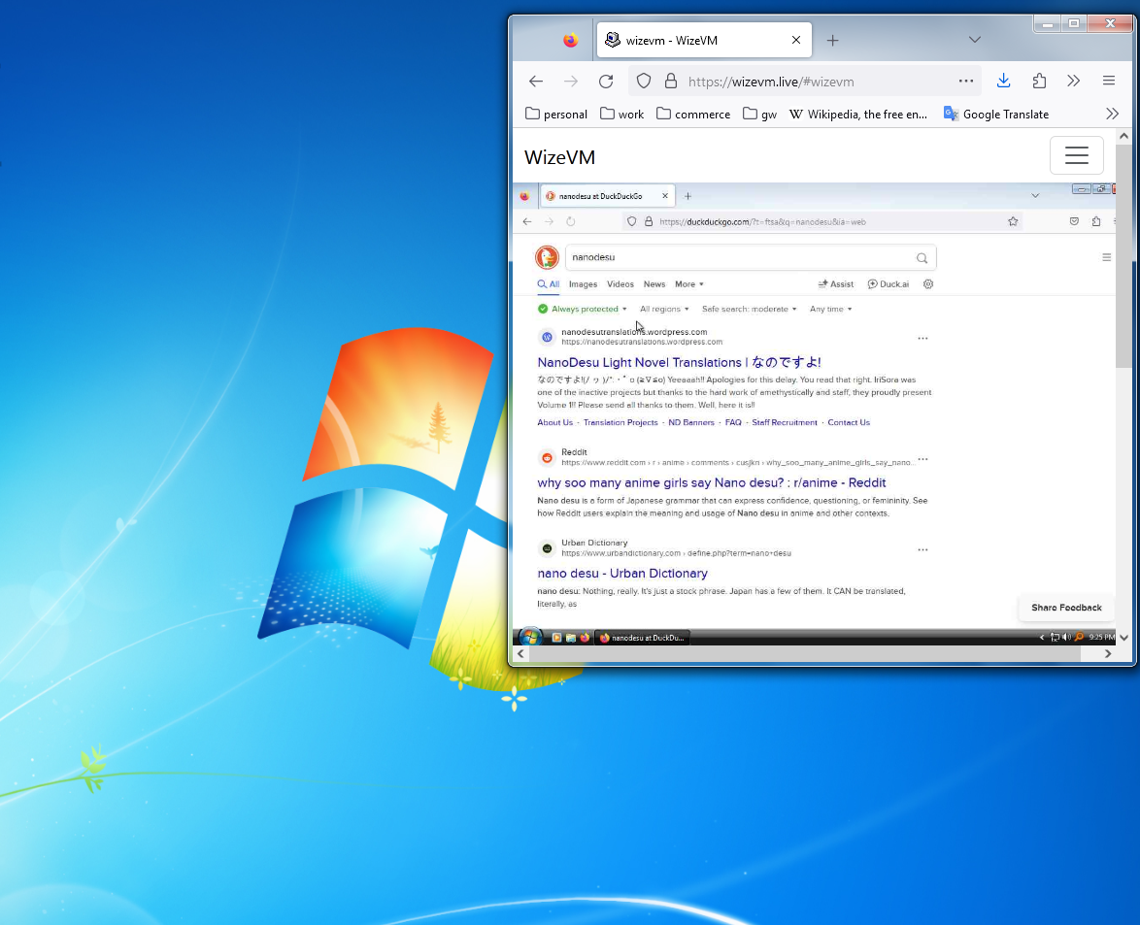Change the Safe search: moderate filter

[750, 309]
